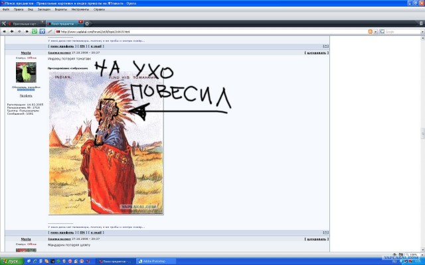Image resolution: width=425 pixels, height=265 pixels.
Task: Click the search engine icon beside Google field
Action: click(x=382, y=32)
